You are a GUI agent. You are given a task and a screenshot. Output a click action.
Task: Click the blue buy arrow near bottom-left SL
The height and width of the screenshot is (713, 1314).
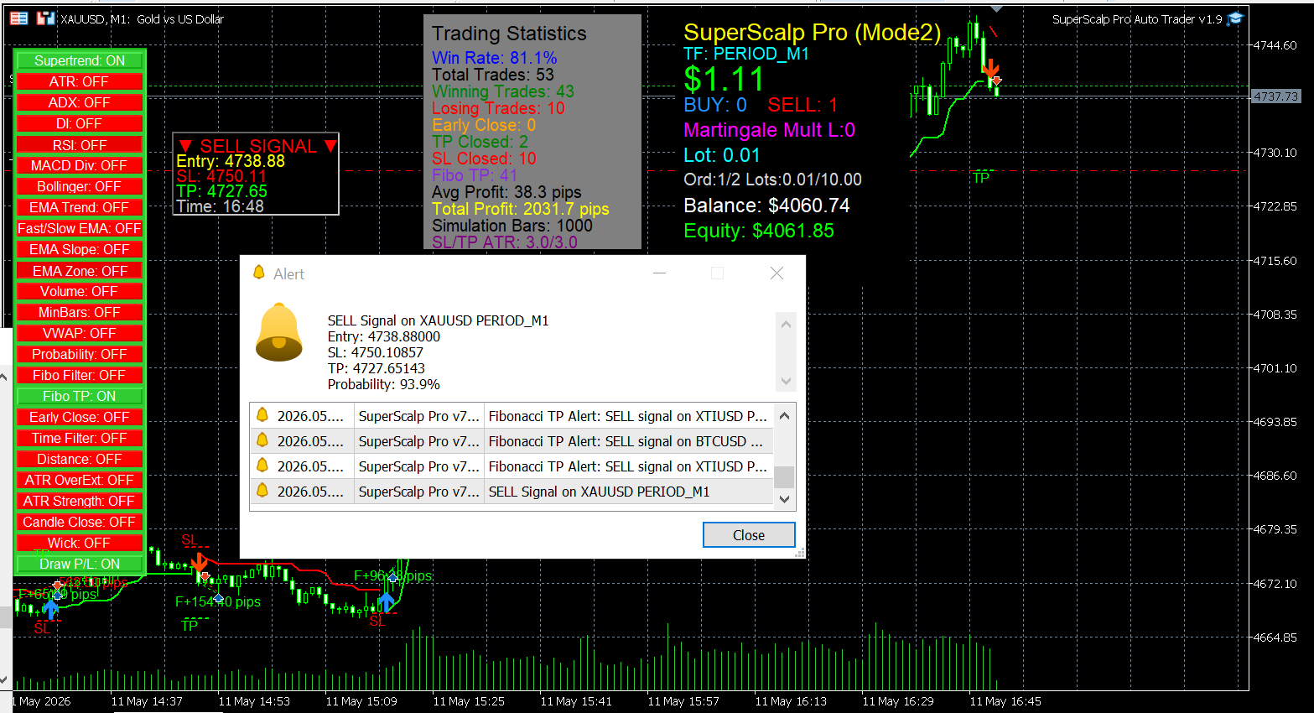point(51,608)
